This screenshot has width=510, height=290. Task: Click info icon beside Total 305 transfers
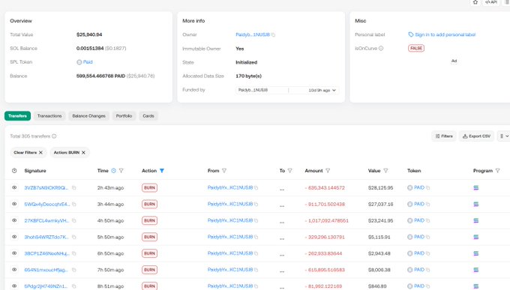(54, 136)
